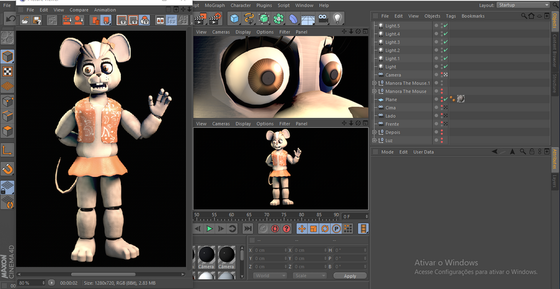This screenshot has height=289, width=560.
Task: Add a Subdivision Surface generator
Action: coord(264,19)
